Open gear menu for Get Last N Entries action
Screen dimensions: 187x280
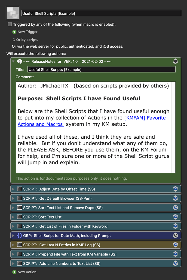tap(176, 245)
